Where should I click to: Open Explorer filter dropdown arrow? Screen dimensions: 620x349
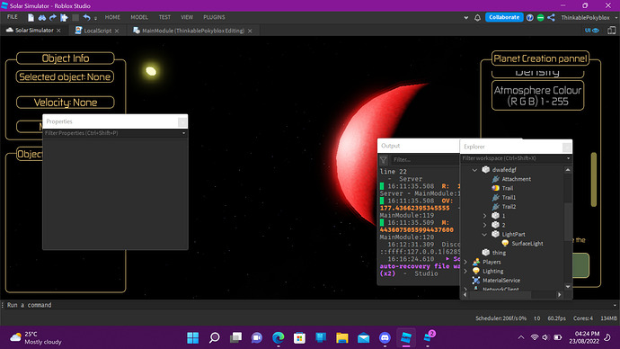568,158
